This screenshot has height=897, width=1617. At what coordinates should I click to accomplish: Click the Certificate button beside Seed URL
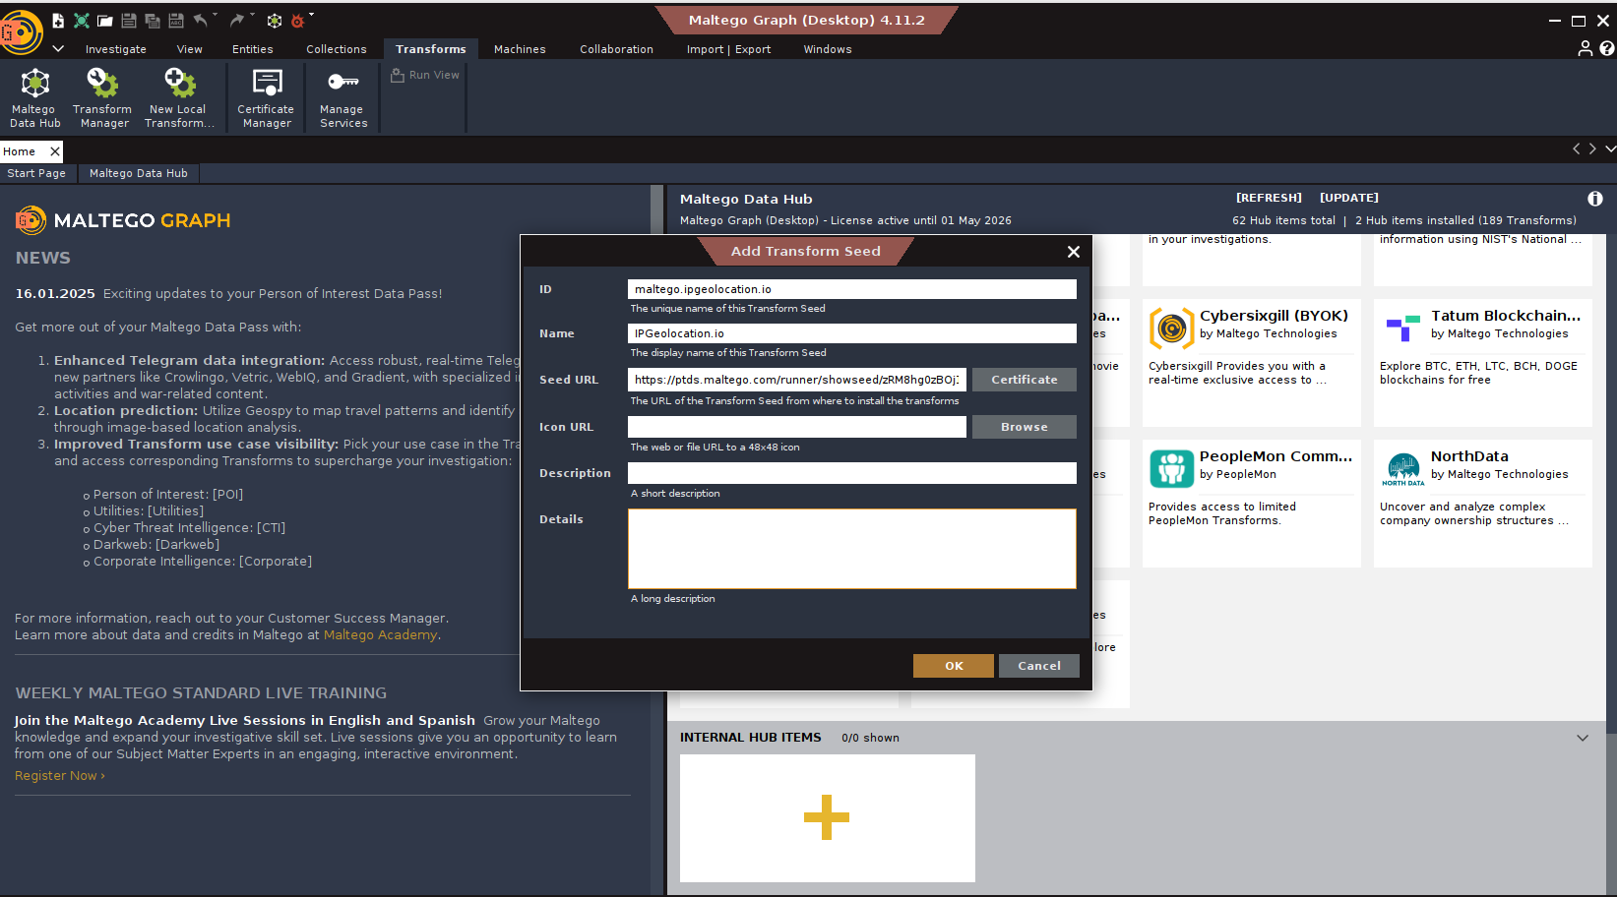click(x=1024, y=380)
